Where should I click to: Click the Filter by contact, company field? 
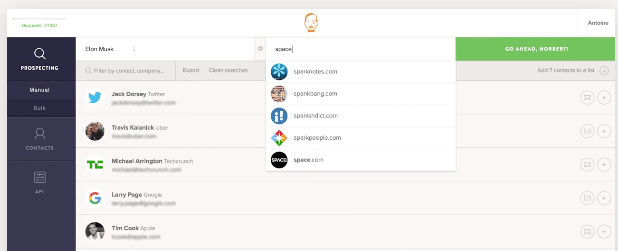point(125,71)
